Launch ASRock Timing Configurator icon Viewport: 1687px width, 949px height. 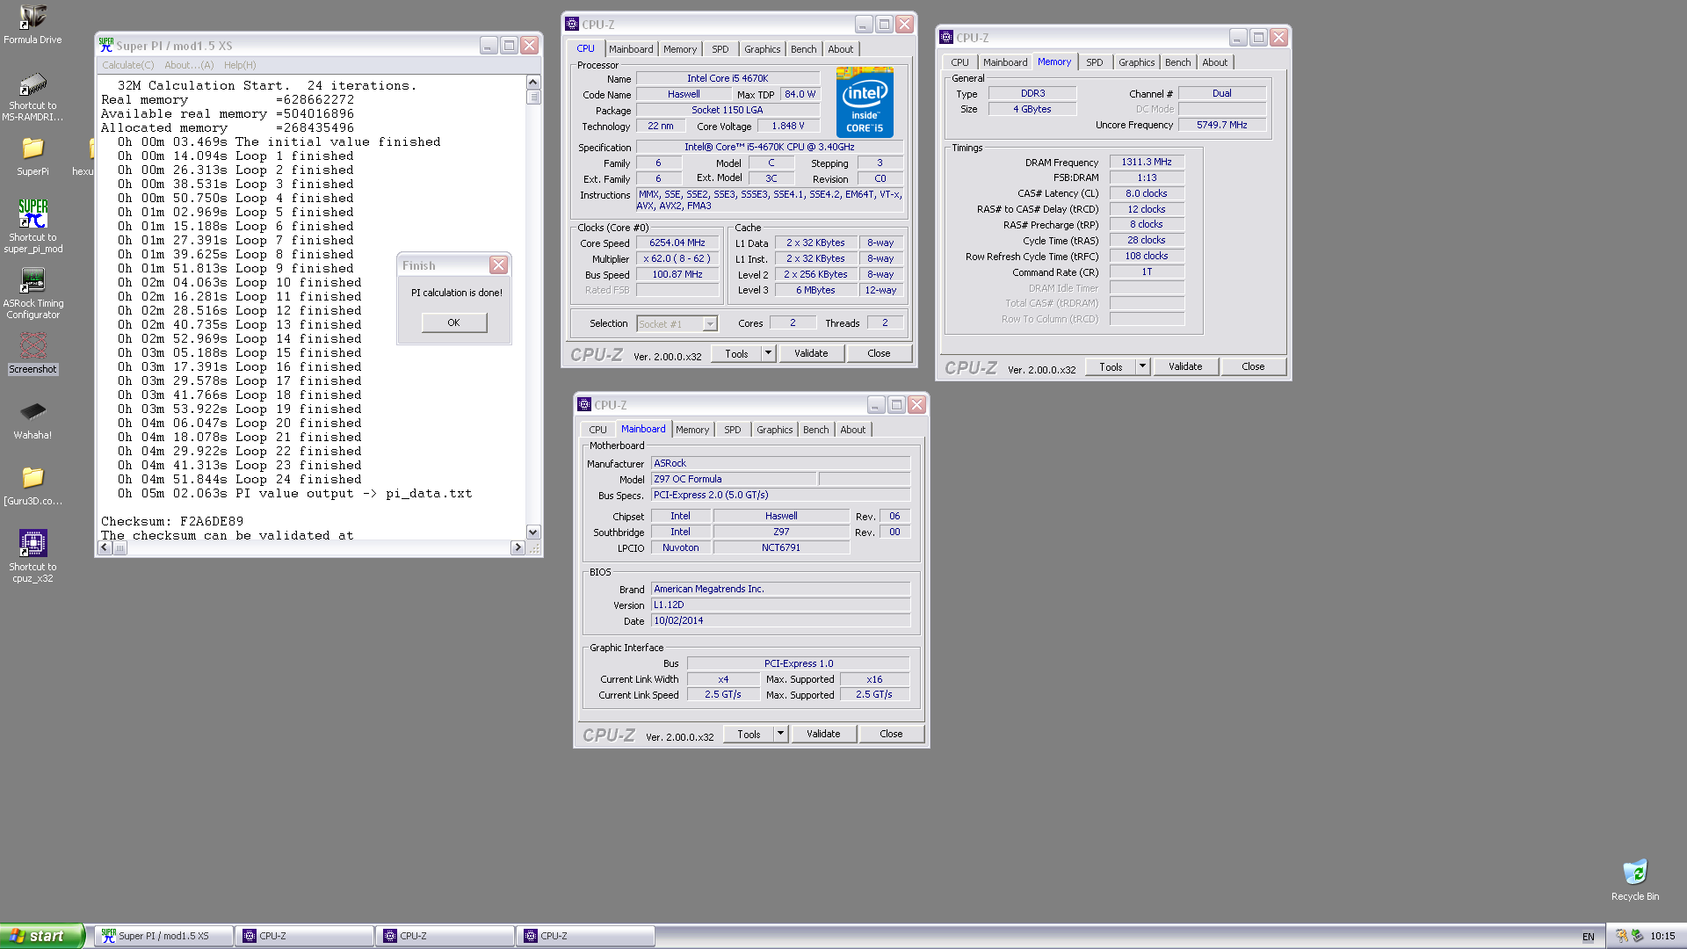click(33, 280)
